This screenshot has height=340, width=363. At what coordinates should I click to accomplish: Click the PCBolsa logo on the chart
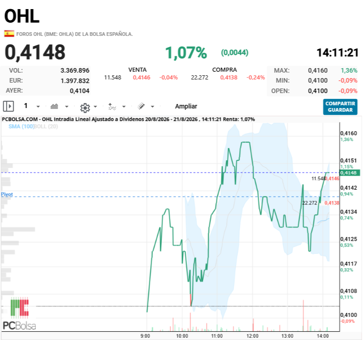point(20,314)
